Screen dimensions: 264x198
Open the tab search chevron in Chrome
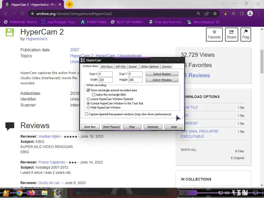[222, 4]
